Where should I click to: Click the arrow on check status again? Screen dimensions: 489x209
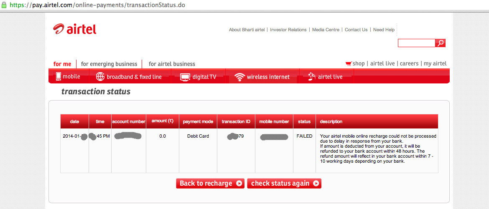[x=316, y=184]
